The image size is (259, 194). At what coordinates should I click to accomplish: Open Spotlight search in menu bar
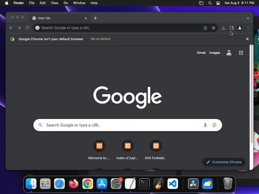pos(210,3)
